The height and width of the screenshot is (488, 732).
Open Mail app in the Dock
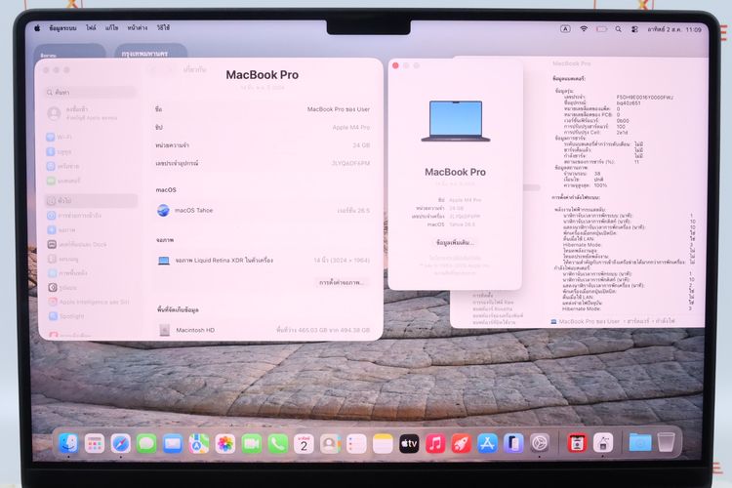[x=172, y=443]
